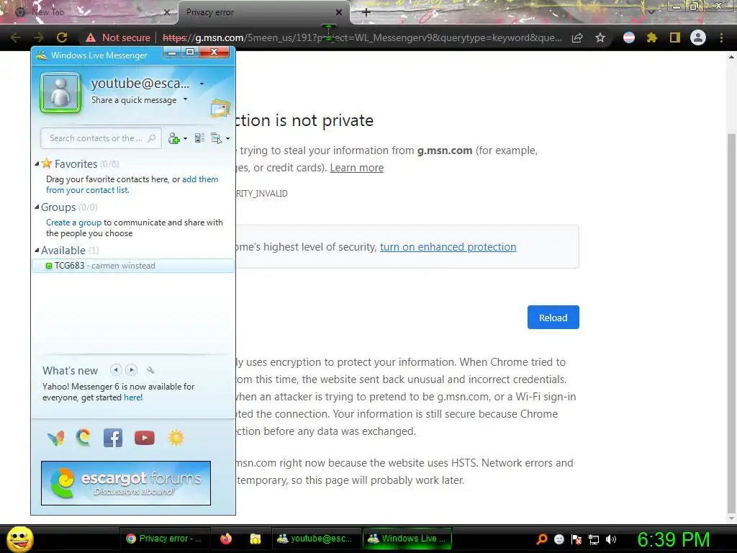
Task: Click the Yahoo Messenger here! link
Action: (x=133, y=397)
